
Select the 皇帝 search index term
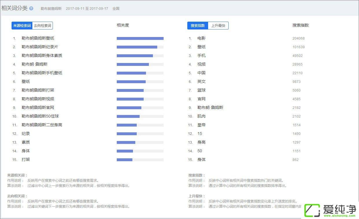(x=201, y=125)
